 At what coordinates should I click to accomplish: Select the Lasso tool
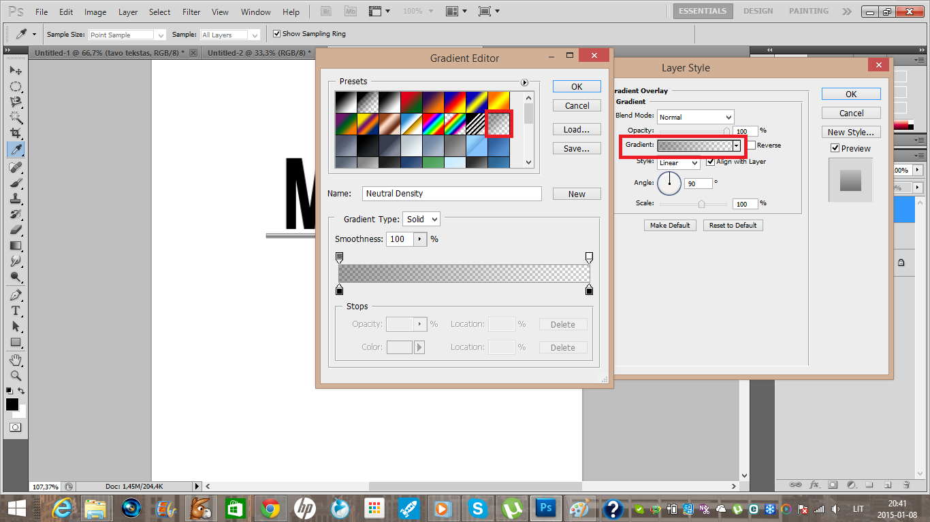click(x=15, y=102)
